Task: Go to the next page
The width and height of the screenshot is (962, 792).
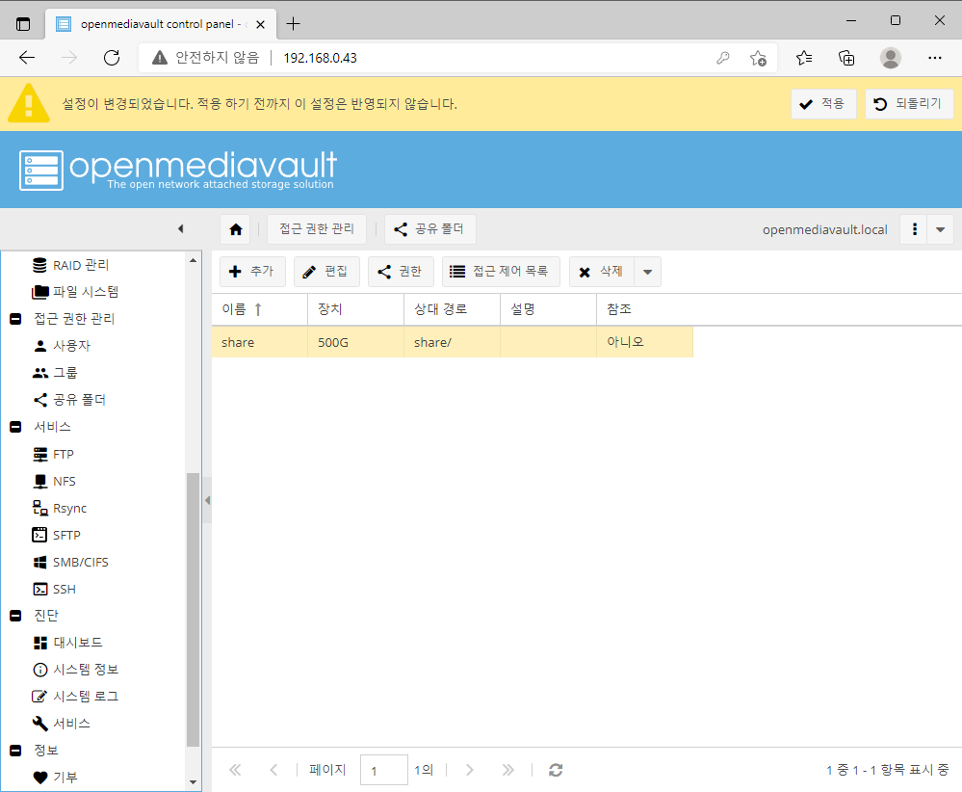Action: click(469, 770)
